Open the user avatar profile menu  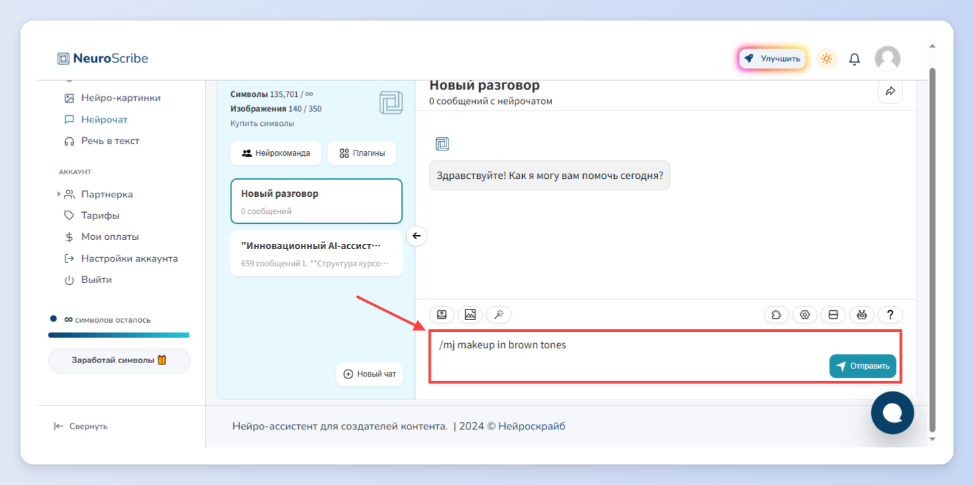point(887,59)
